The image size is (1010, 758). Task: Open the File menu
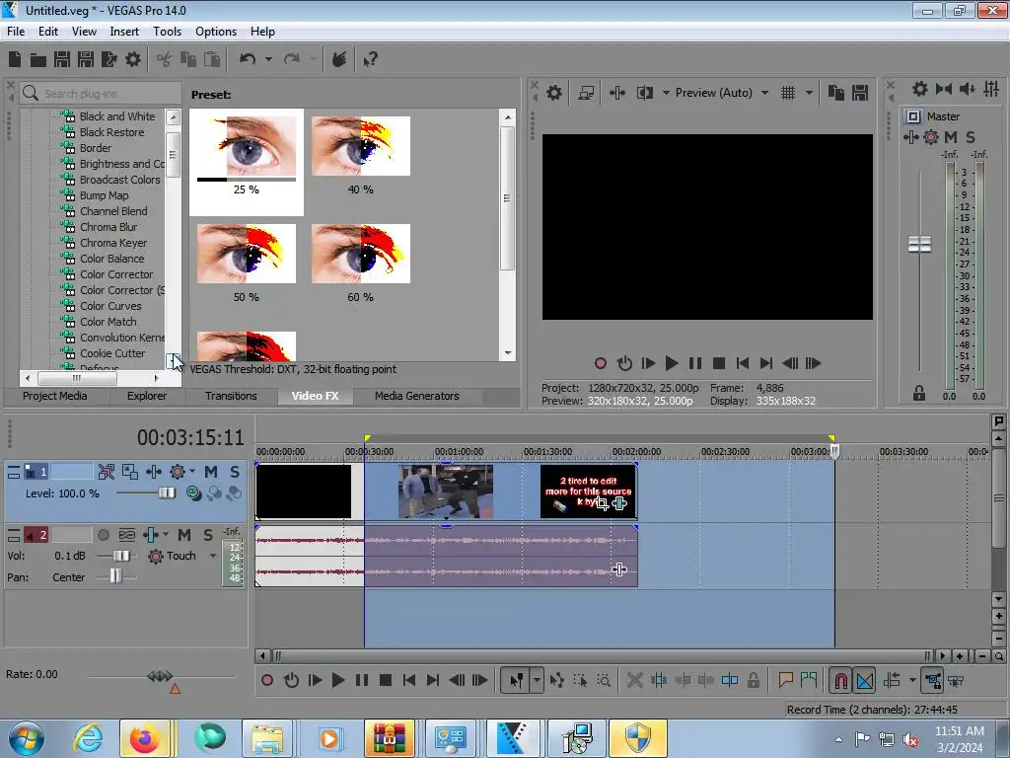16,32
